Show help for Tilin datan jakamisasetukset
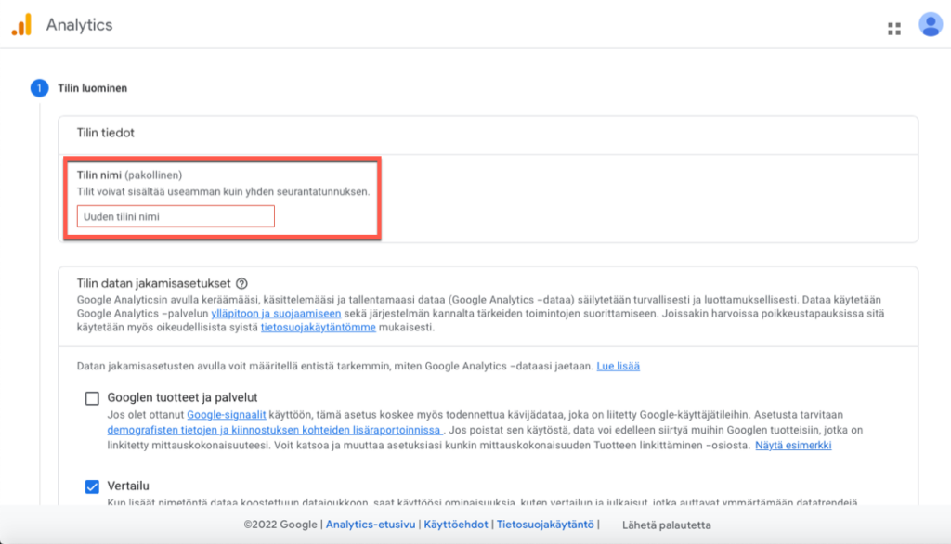 tap(242, 283)
